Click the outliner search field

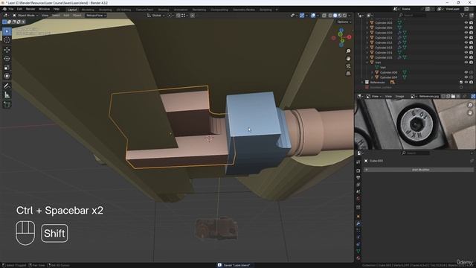click(412, 15)
